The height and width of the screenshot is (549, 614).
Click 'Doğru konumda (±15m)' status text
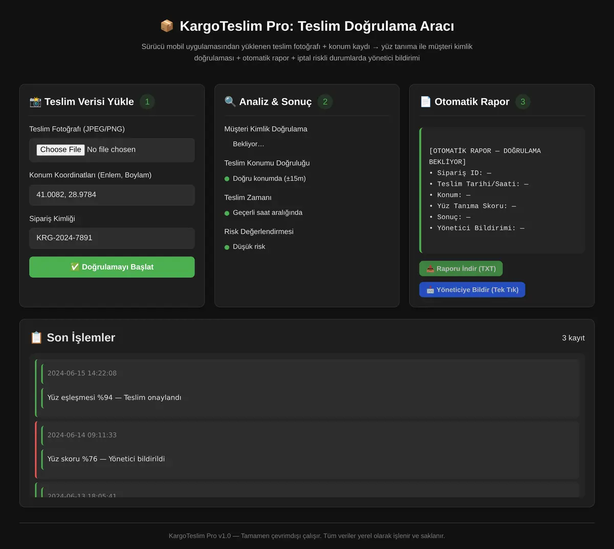269,179
